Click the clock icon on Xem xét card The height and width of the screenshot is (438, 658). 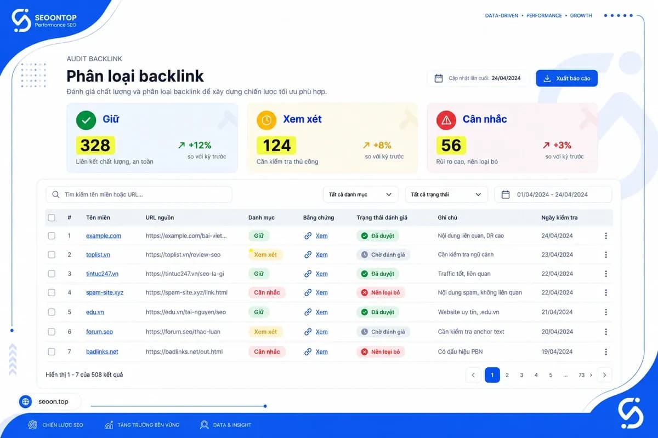click(266, 120)
